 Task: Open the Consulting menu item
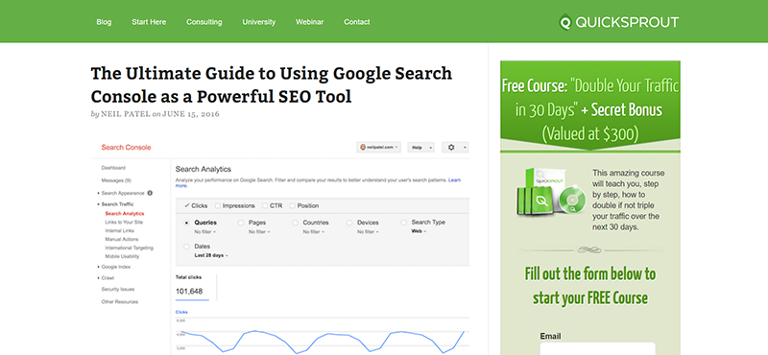(204, 22)
